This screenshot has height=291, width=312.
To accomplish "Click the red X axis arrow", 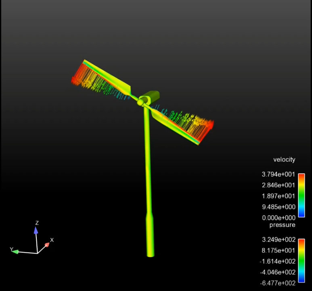I will (47, 244).
